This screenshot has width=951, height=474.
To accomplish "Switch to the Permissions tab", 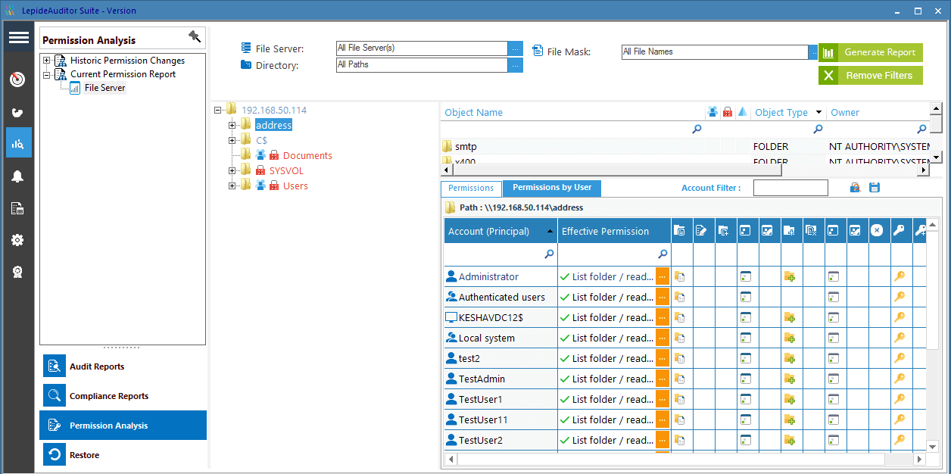I will (471, 189).
